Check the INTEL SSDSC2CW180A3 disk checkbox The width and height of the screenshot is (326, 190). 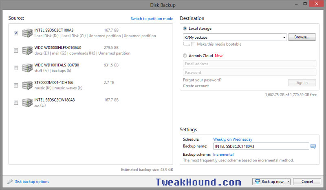pos(16,103)
